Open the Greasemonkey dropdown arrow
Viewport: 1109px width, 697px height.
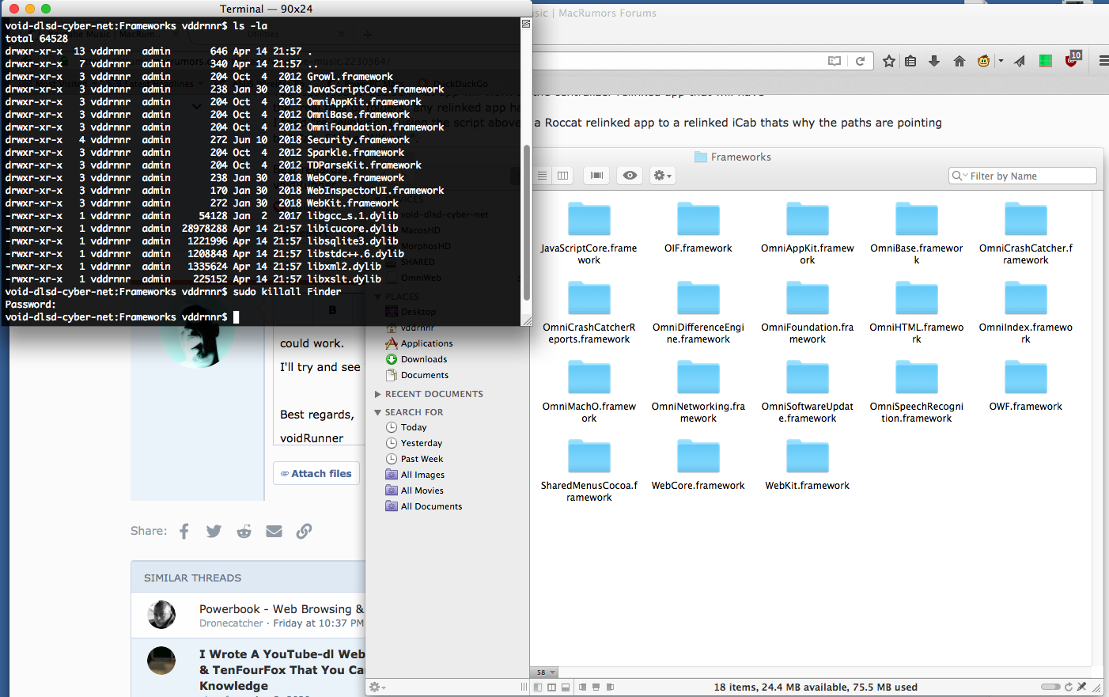click(x=1001, y=61)
